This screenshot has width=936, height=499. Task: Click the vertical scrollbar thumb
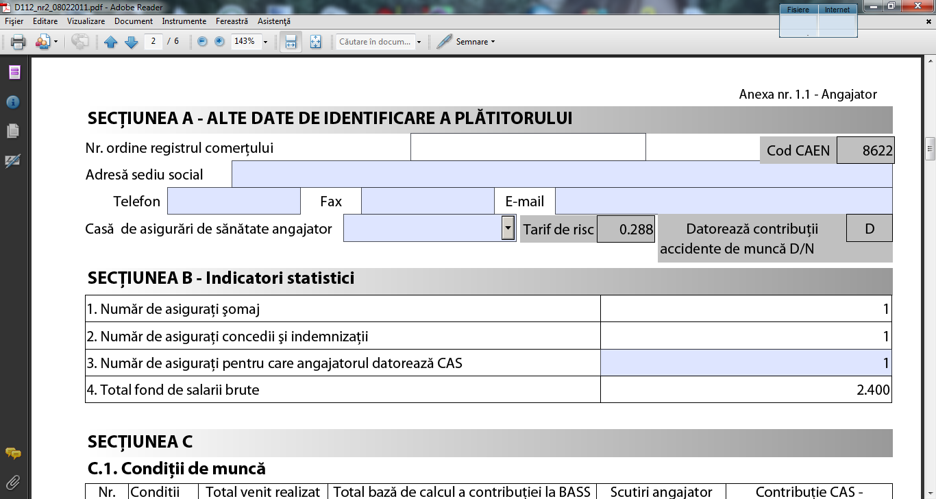click(x=930, y=148)
